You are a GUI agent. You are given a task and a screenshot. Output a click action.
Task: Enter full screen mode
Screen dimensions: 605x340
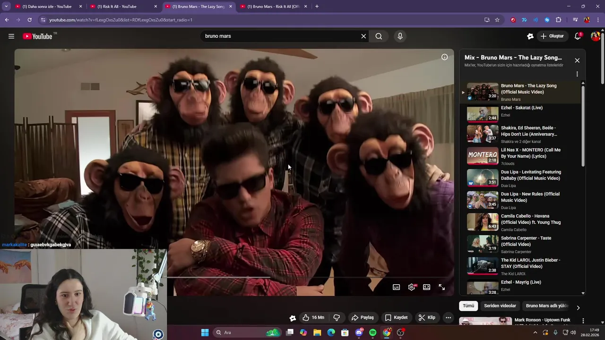click(x=442, y=287)
